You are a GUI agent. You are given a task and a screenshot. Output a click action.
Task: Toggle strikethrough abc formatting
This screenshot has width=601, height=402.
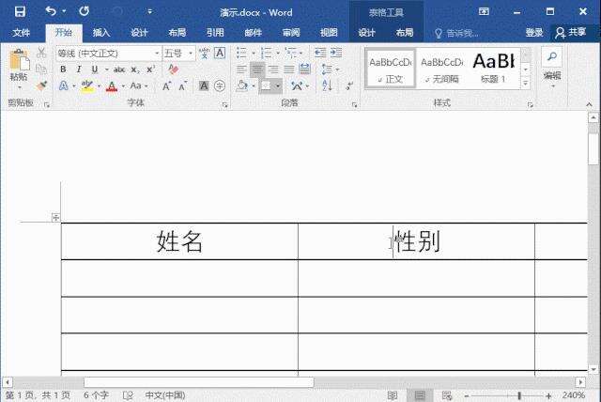click(x=119, y=70)
